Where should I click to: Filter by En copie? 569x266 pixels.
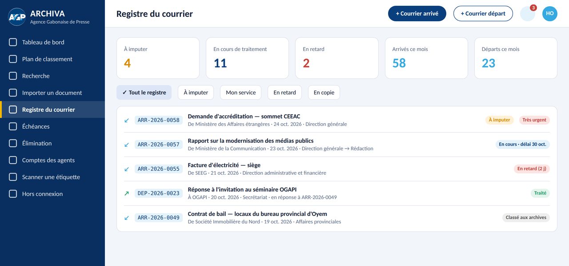[x=324, y=93]
